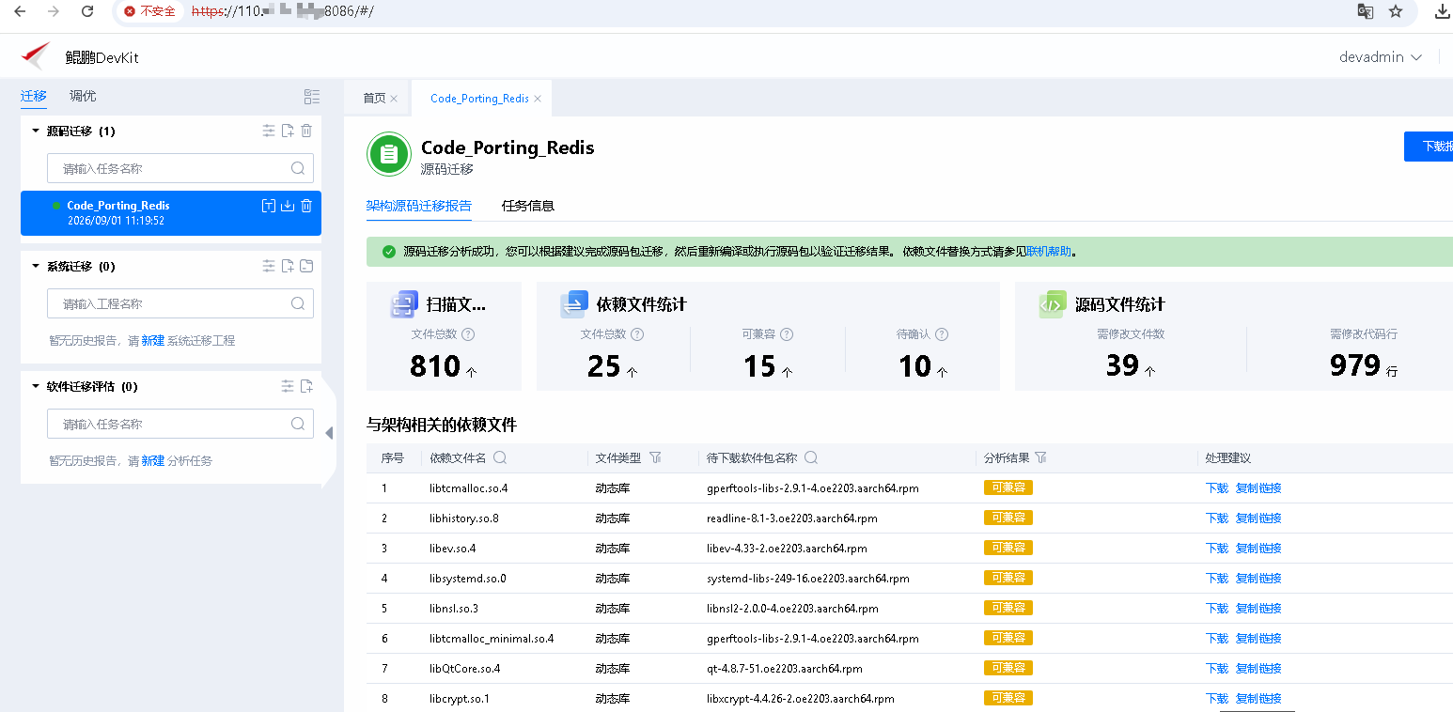
Task: Click the sidebar list view icon
Action: [x=312, y=96]
